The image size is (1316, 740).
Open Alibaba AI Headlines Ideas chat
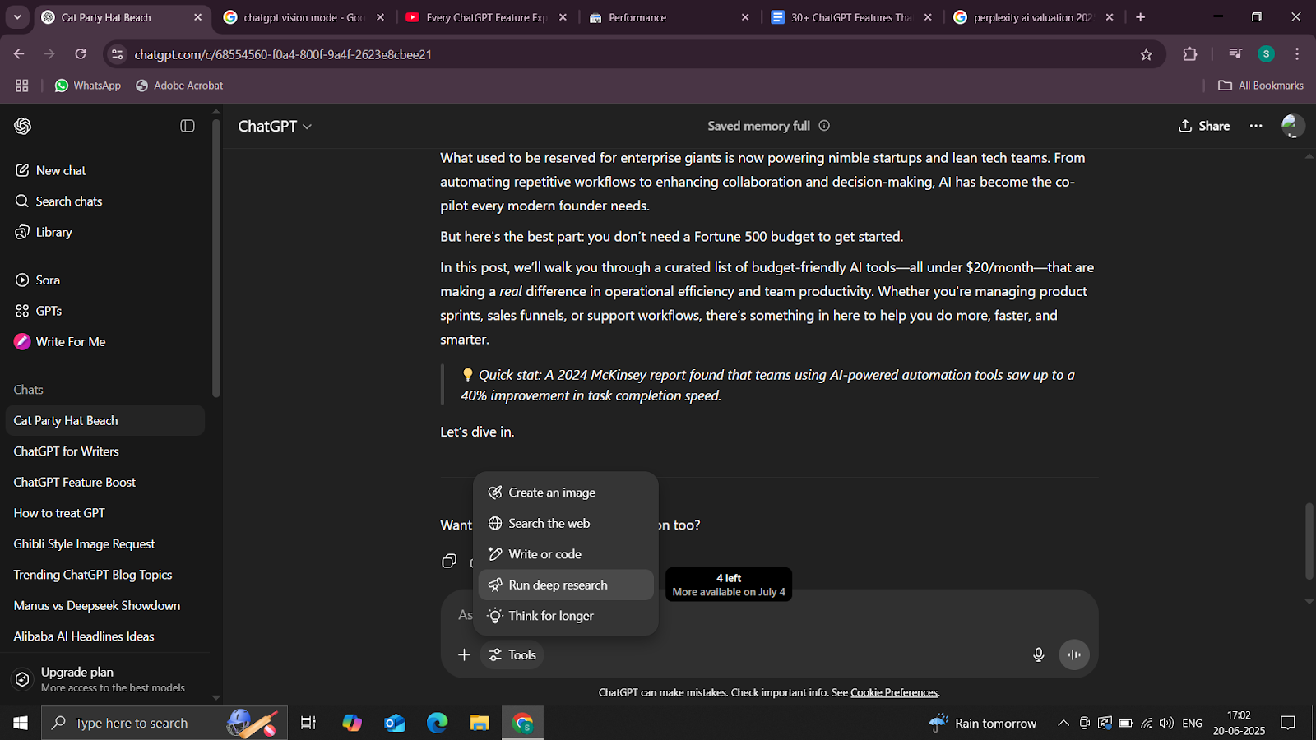pos(105,636)
